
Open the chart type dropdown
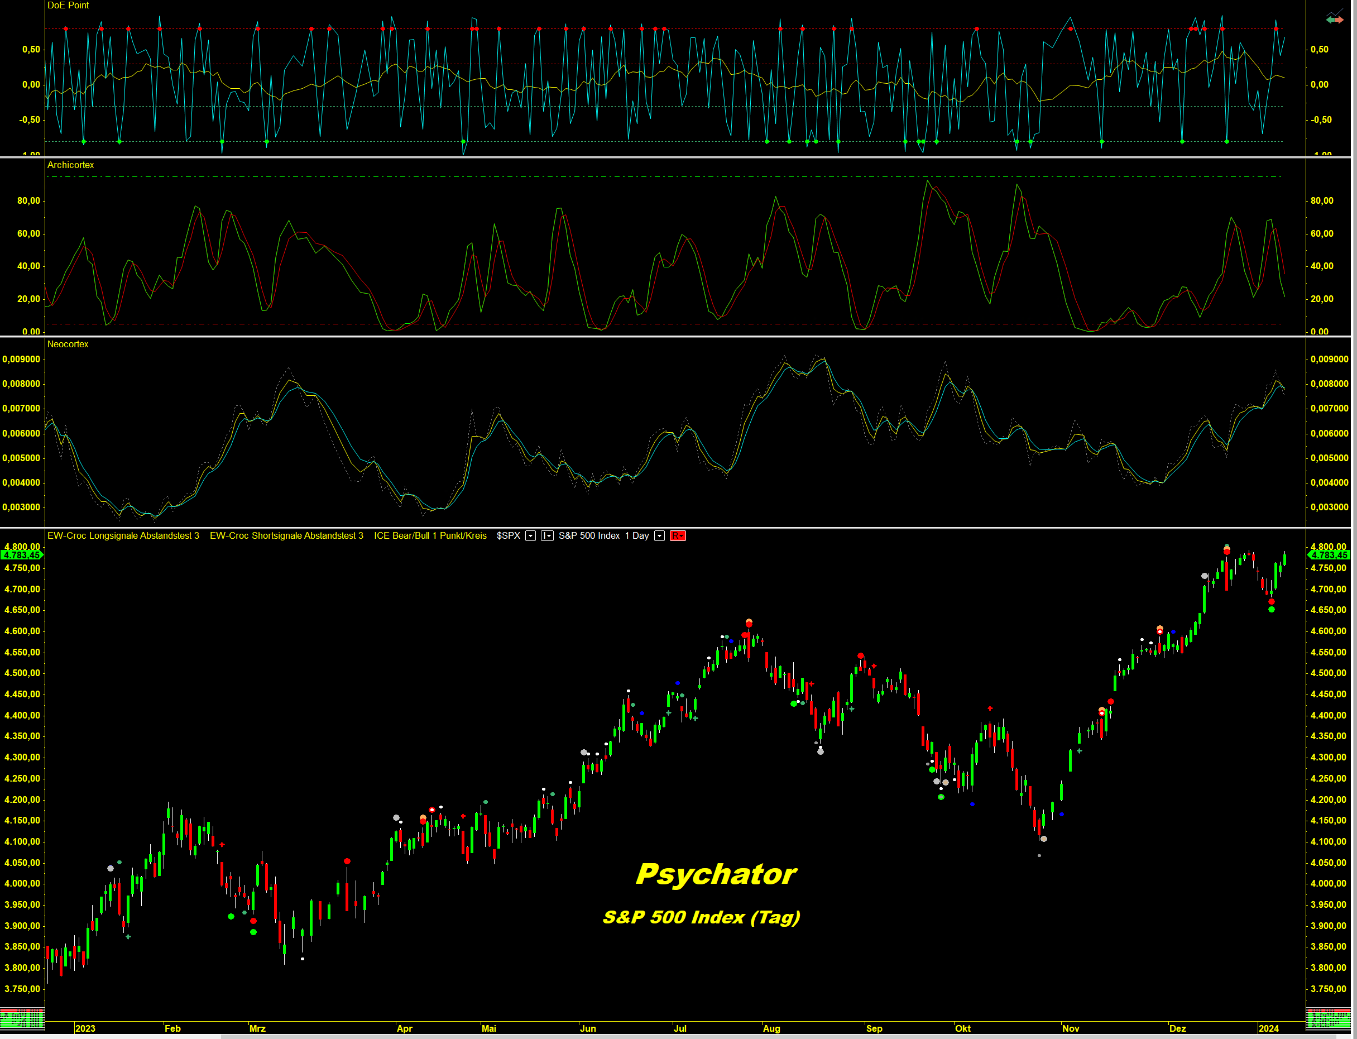coord(547,535)
